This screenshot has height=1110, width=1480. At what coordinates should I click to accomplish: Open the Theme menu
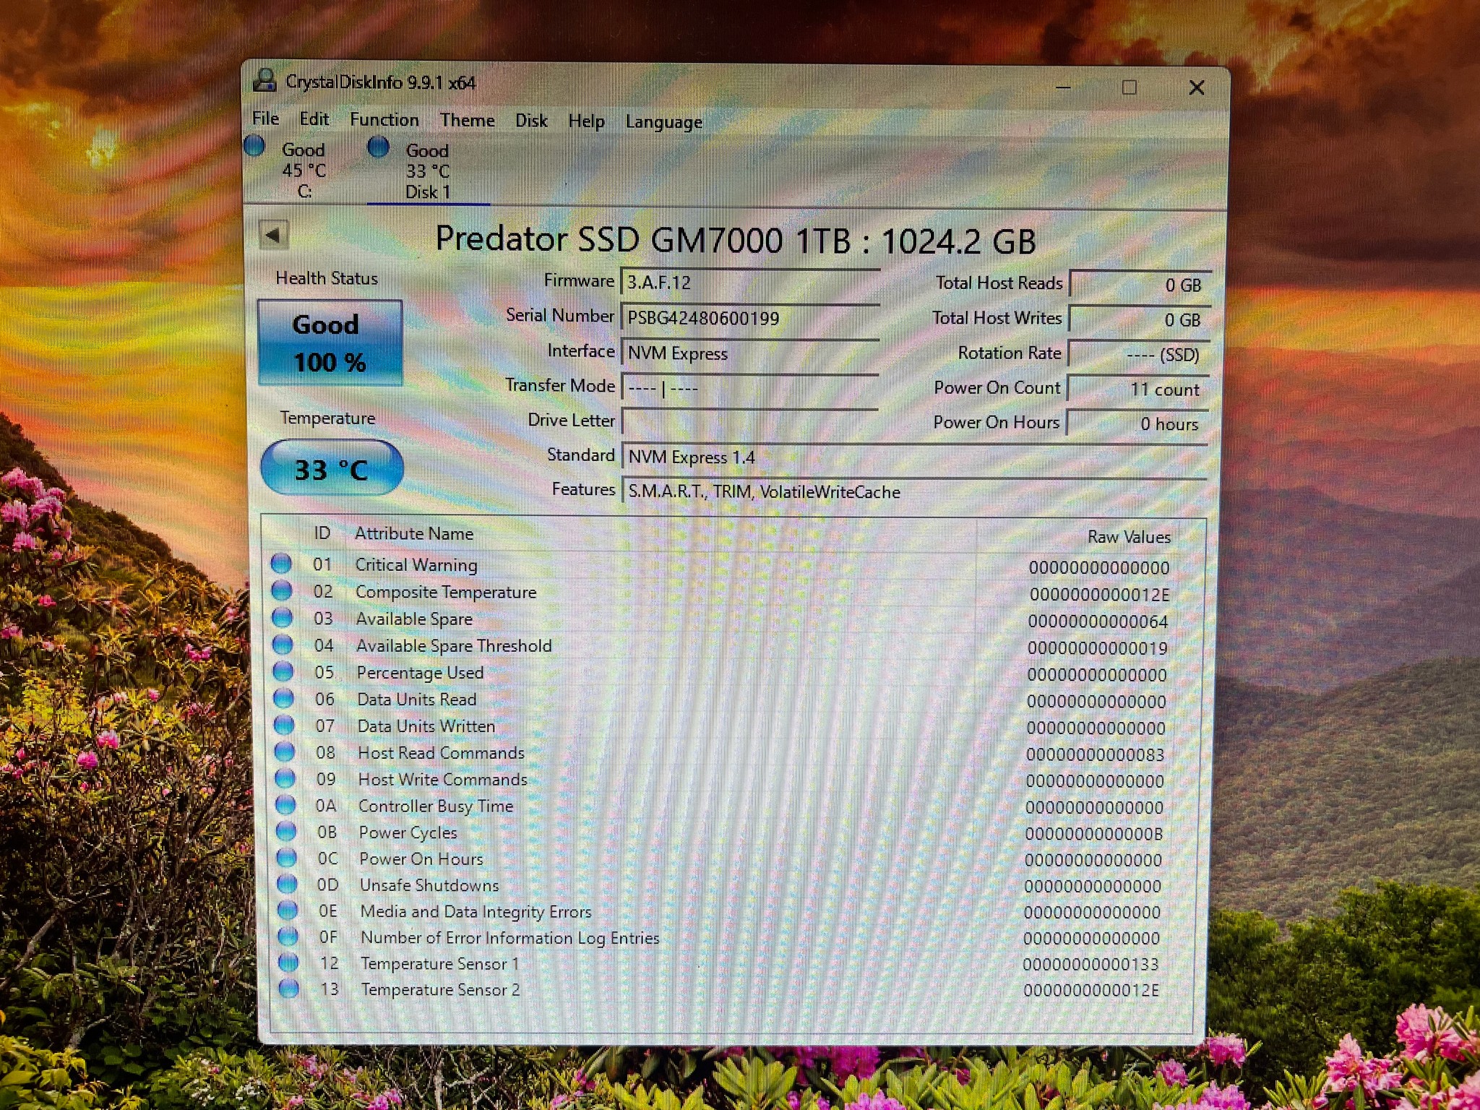[468, 120]
